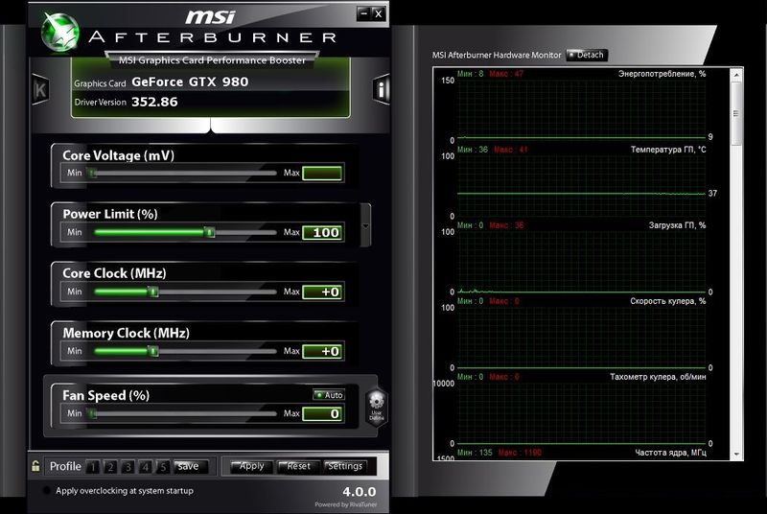The height and width of the screenshot is (514, 767).
Task: Adjust the Memory Clock slider handle
Action: 153,351
